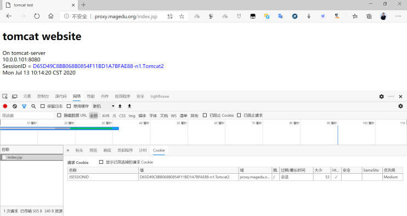Add this page to favorites star
Image resolution: width=407 pixels, height=216 pixels.
(182, 16)
